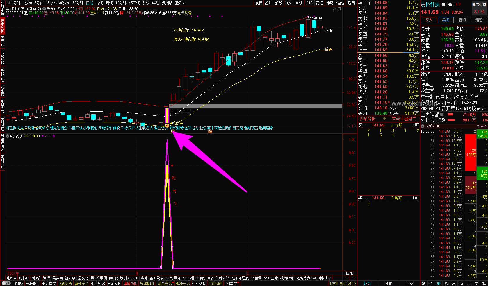Select the 指标A indicator tab
The width and height of the screenshot is (488, 286).
pos(11,278)
